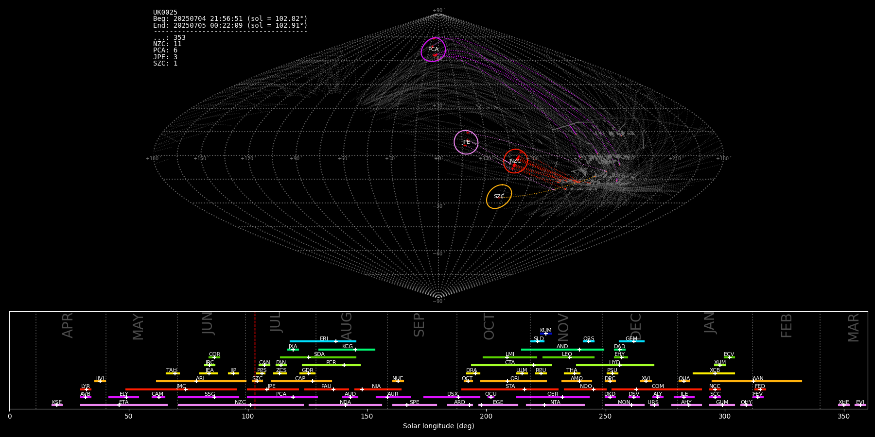Click the KSE shower label in timeline
Screen dimensions: 875x437
pos(57,403)
